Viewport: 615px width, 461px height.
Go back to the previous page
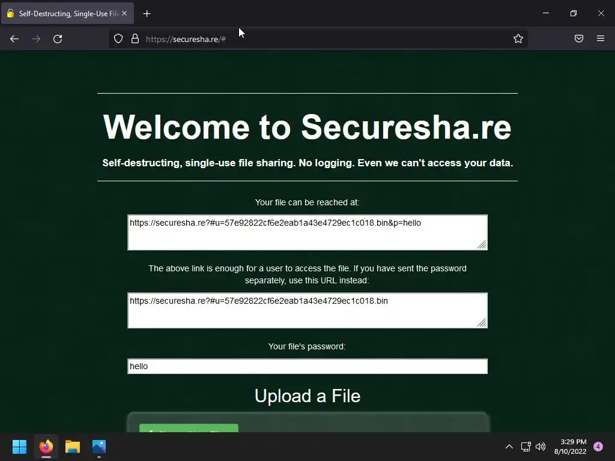(x=14, y=39)
